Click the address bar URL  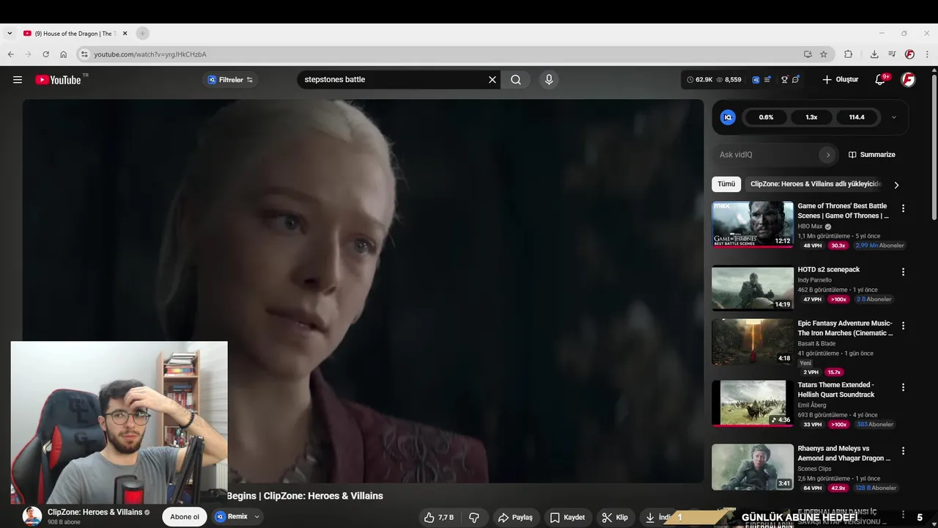pos(150,54)
